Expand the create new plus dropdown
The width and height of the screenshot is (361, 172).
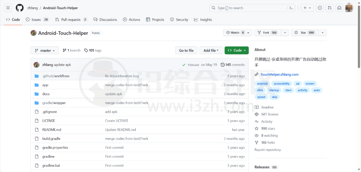click(x=308, y=8)
